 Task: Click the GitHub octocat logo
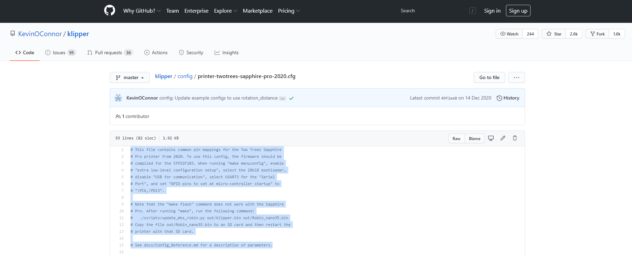(110, 11)
